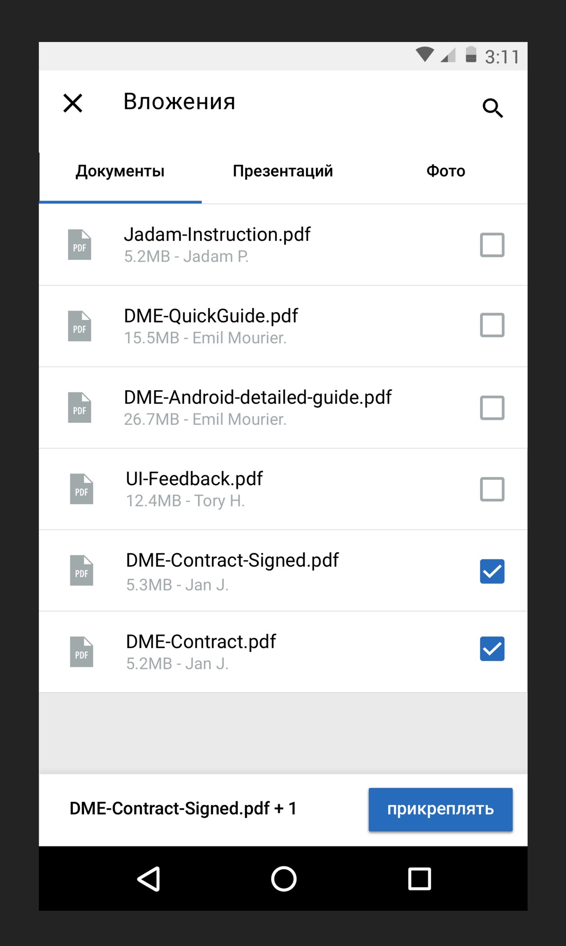
Task: Select the DME-QuickGuide.pdf checkbox
Action: [x=492, y=325]
